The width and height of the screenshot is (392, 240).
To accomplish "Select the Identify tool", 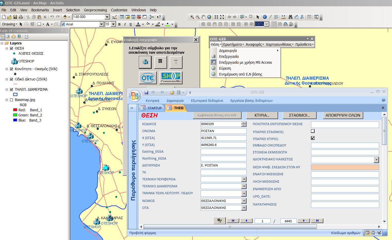I will 265,17.
